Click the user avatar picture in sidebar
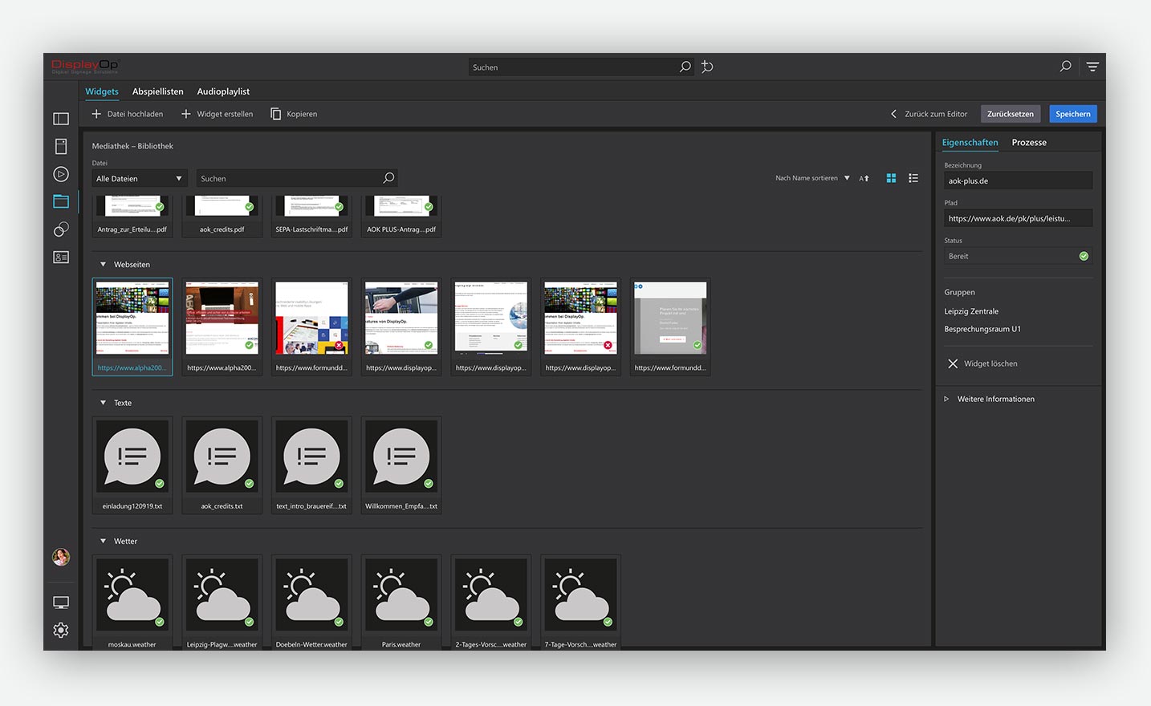 (x=61, y=557)
